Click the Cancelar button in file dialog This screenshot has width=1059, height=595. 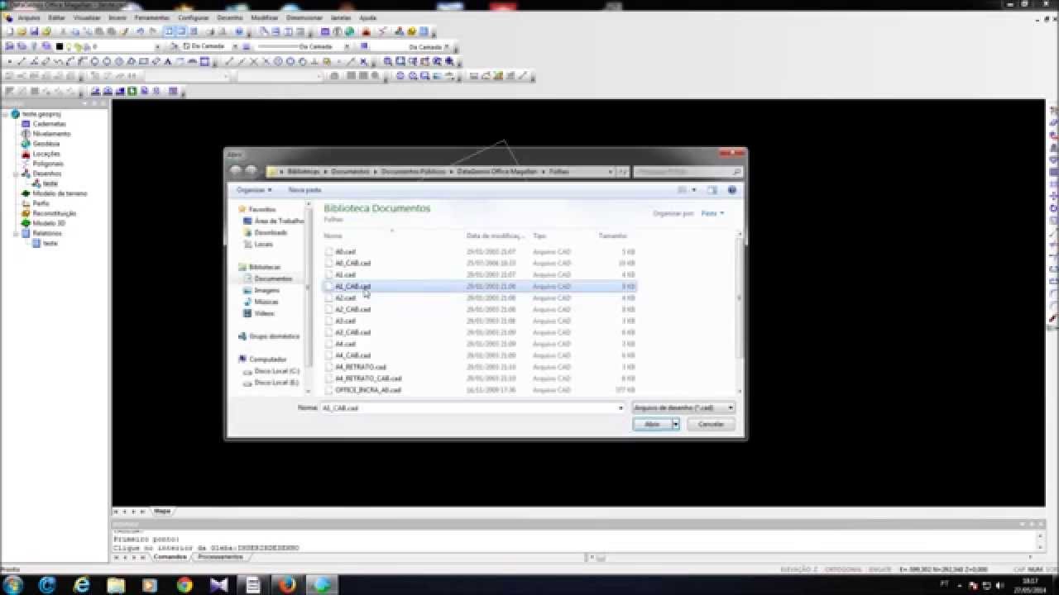coord(711,424)
